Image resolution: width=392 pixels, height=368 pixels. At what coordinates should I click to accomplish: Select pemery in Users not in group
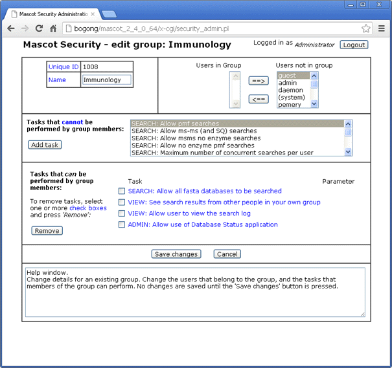(x=294, y=105)
